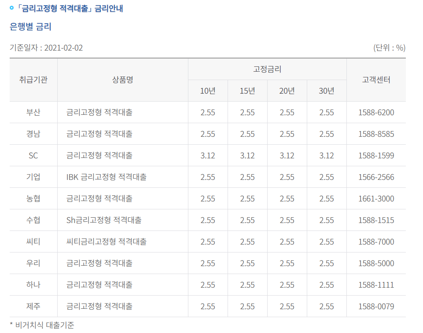Click 농협 customer center '1661-3000'

pos(376,199)
